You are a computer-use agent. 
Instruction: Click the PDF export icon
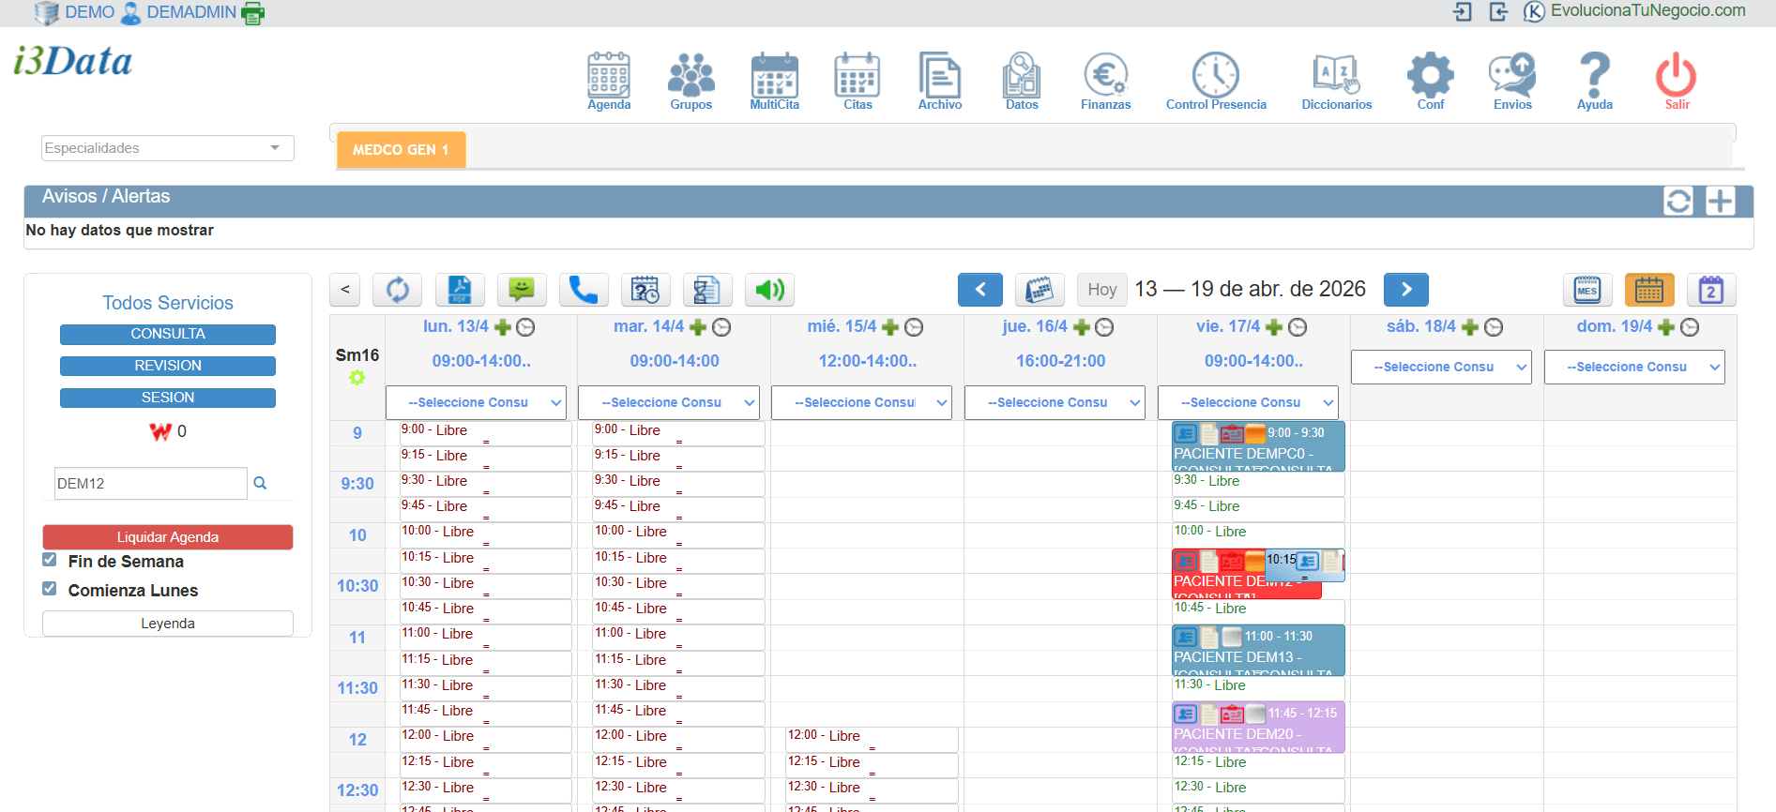(460, 290)
